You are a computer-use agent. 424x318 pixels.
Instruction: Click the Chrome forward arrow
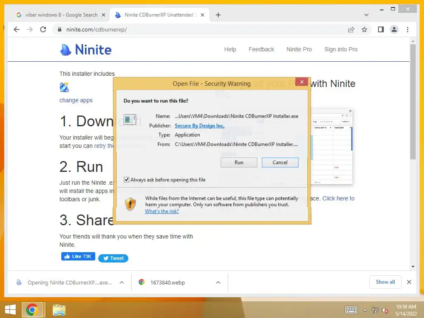(x=30, y=29)
